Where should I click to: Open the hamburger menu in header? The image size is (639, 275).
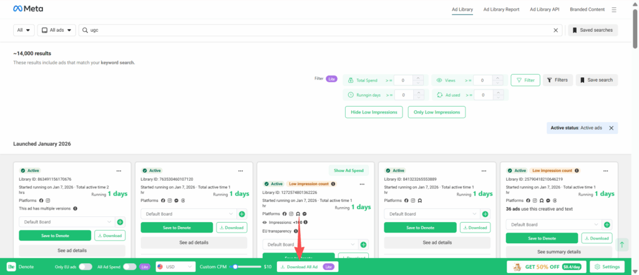[614, 9]
